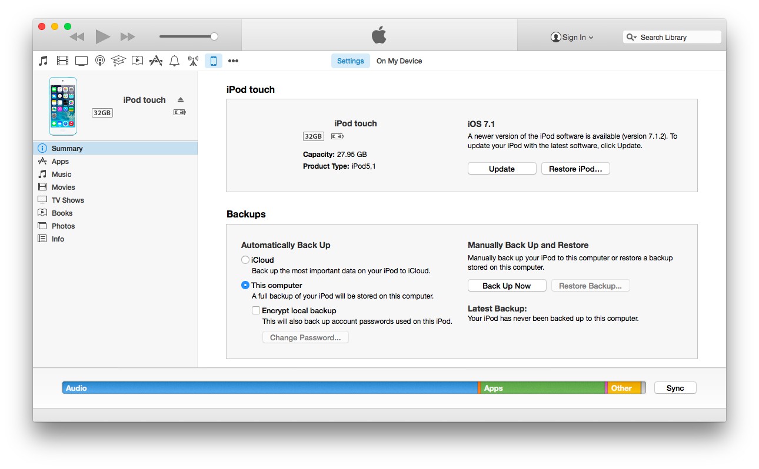This screenshot has width=759, height=469.
Task: Click the 'iOS 7.1' version label
Action: pyautogui.click(x=481, y=124)
